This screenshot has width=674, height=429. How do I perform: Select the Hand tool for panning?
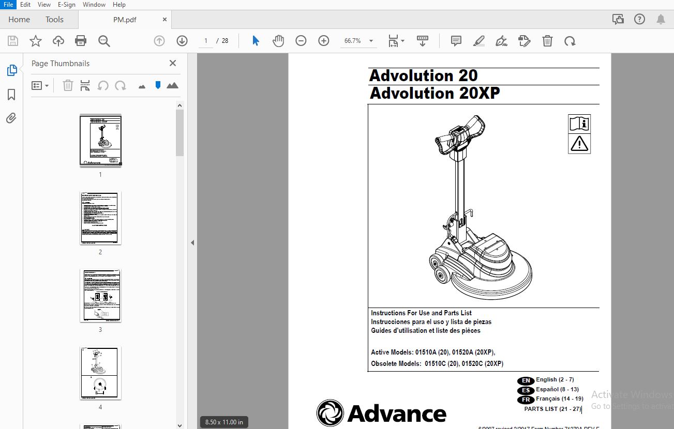coord(278,40)
